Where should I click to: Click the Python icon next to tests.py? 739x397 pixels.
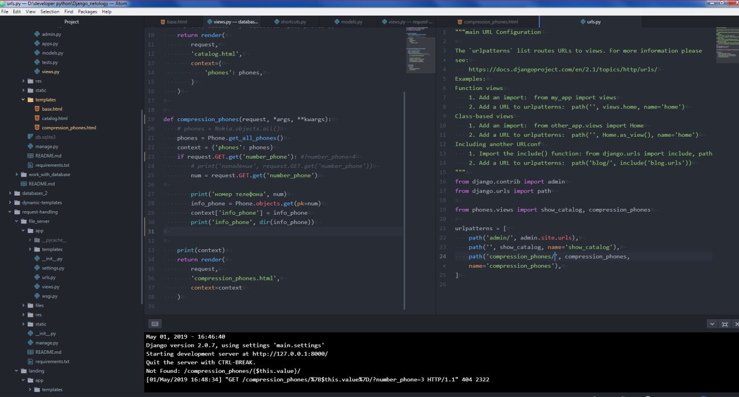(37, 62)
